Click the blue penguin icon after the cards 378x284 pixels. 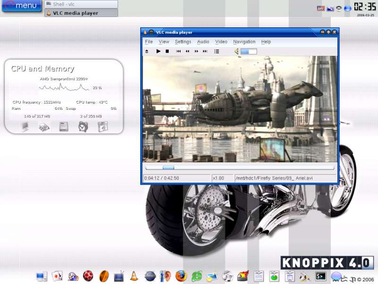[73, 276]
